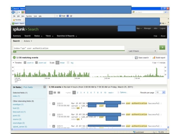Click the Options link
179x134 pixels.
(x=123, y=92)
